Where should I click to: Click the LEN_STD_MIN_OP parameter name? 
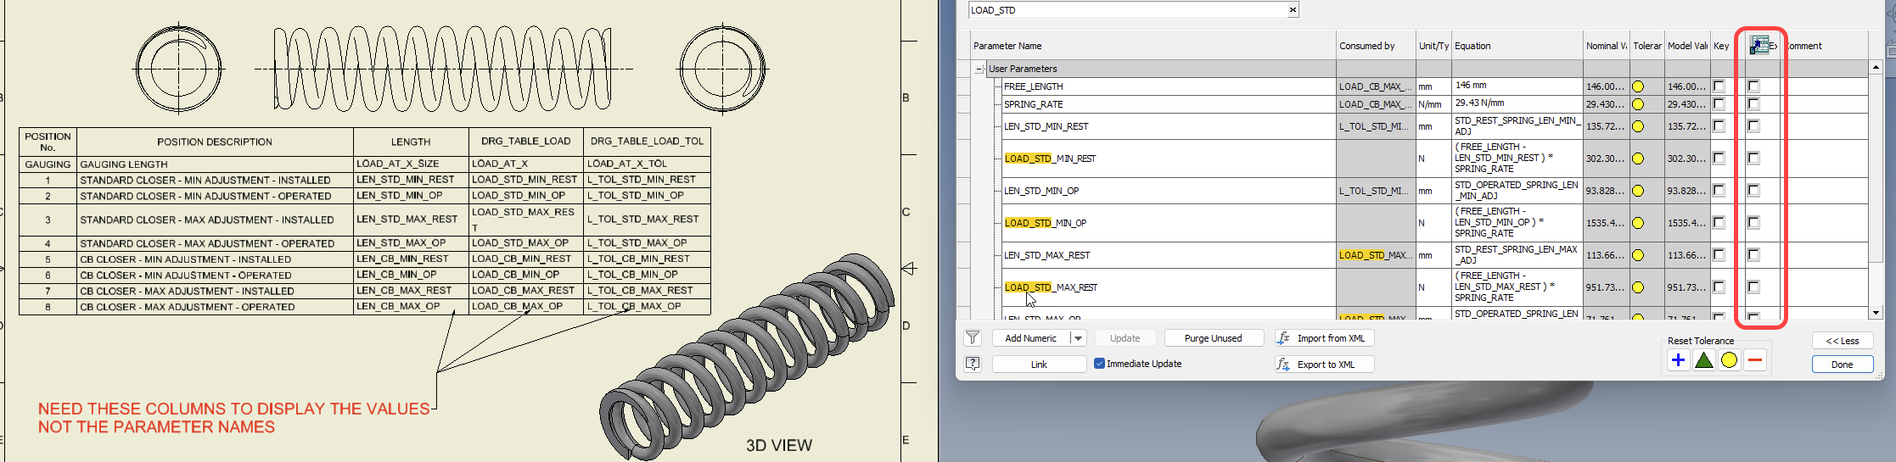[x=1041, y=191]
